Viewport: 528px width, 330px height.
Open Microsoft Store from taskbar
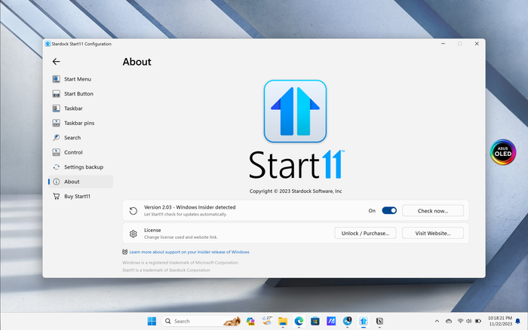point(315,321)
